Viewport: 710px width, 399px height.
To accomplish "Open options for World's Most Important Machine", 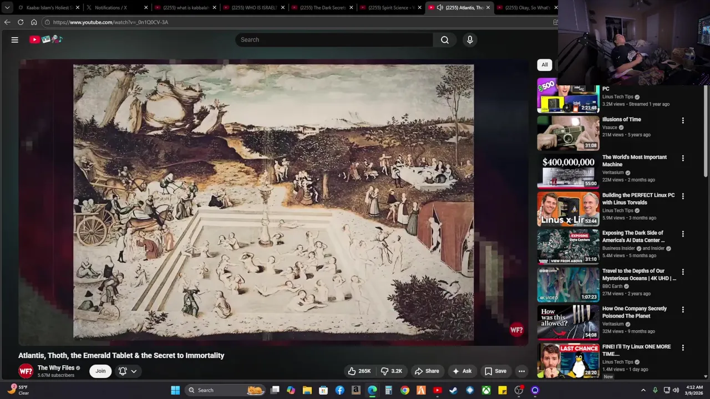I will (x=683, y=158).
